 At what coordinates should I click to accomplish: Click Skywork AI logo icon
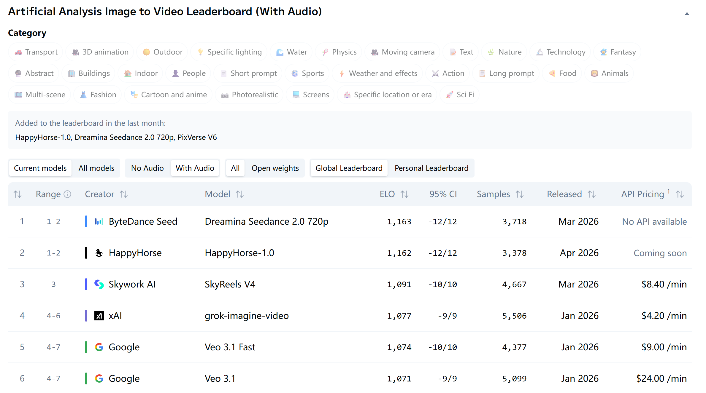[99, 284]
